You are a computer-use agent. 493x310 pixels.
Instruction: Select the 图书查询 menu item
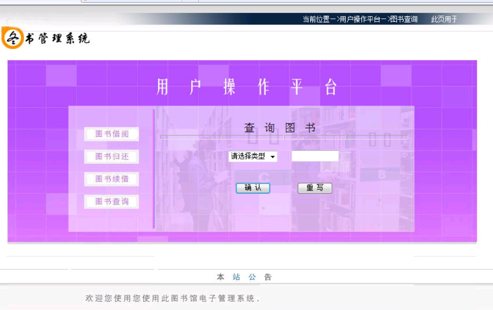point(112,201)
